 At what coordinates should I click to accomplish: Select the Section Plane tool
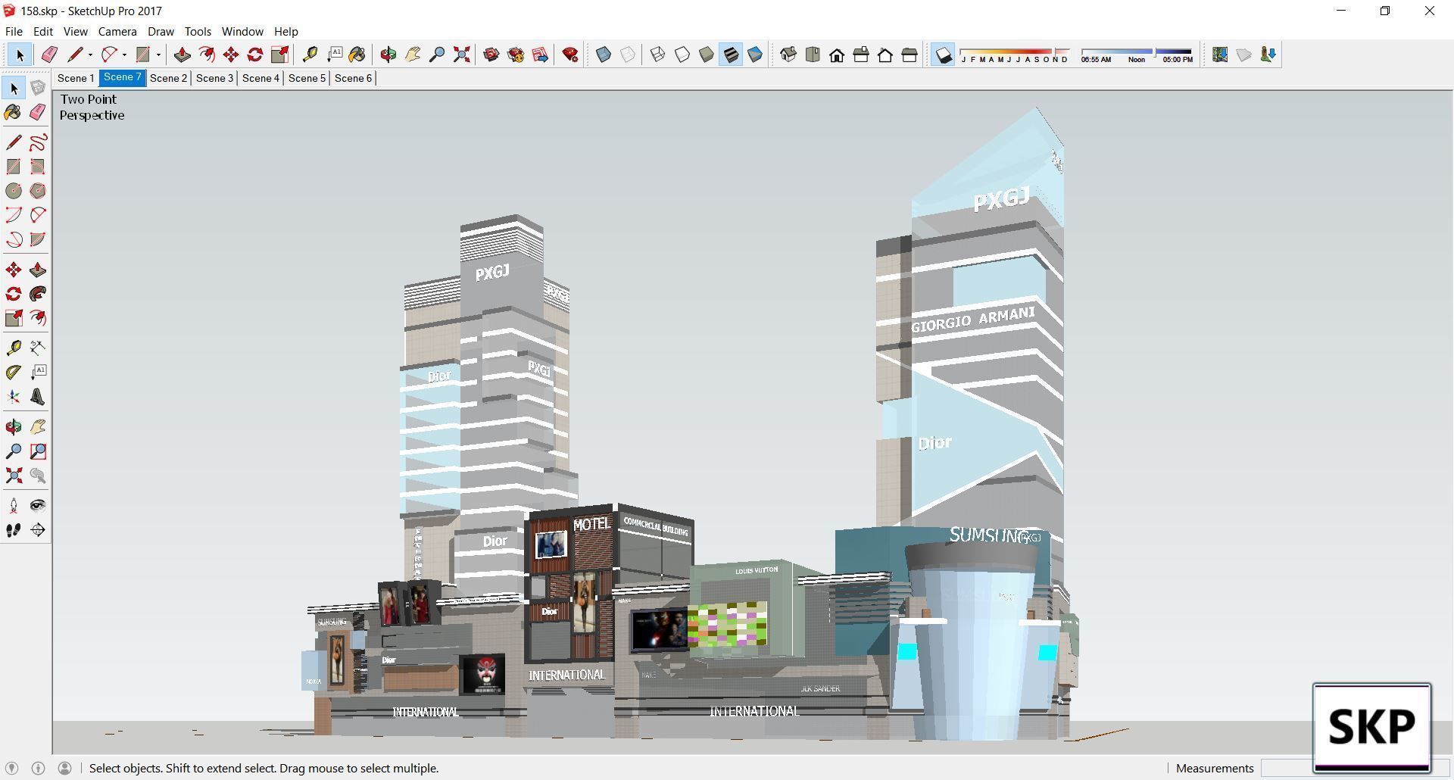pos(38,530)
